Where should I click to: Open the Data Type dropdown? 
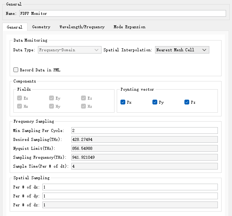(70, 50)
